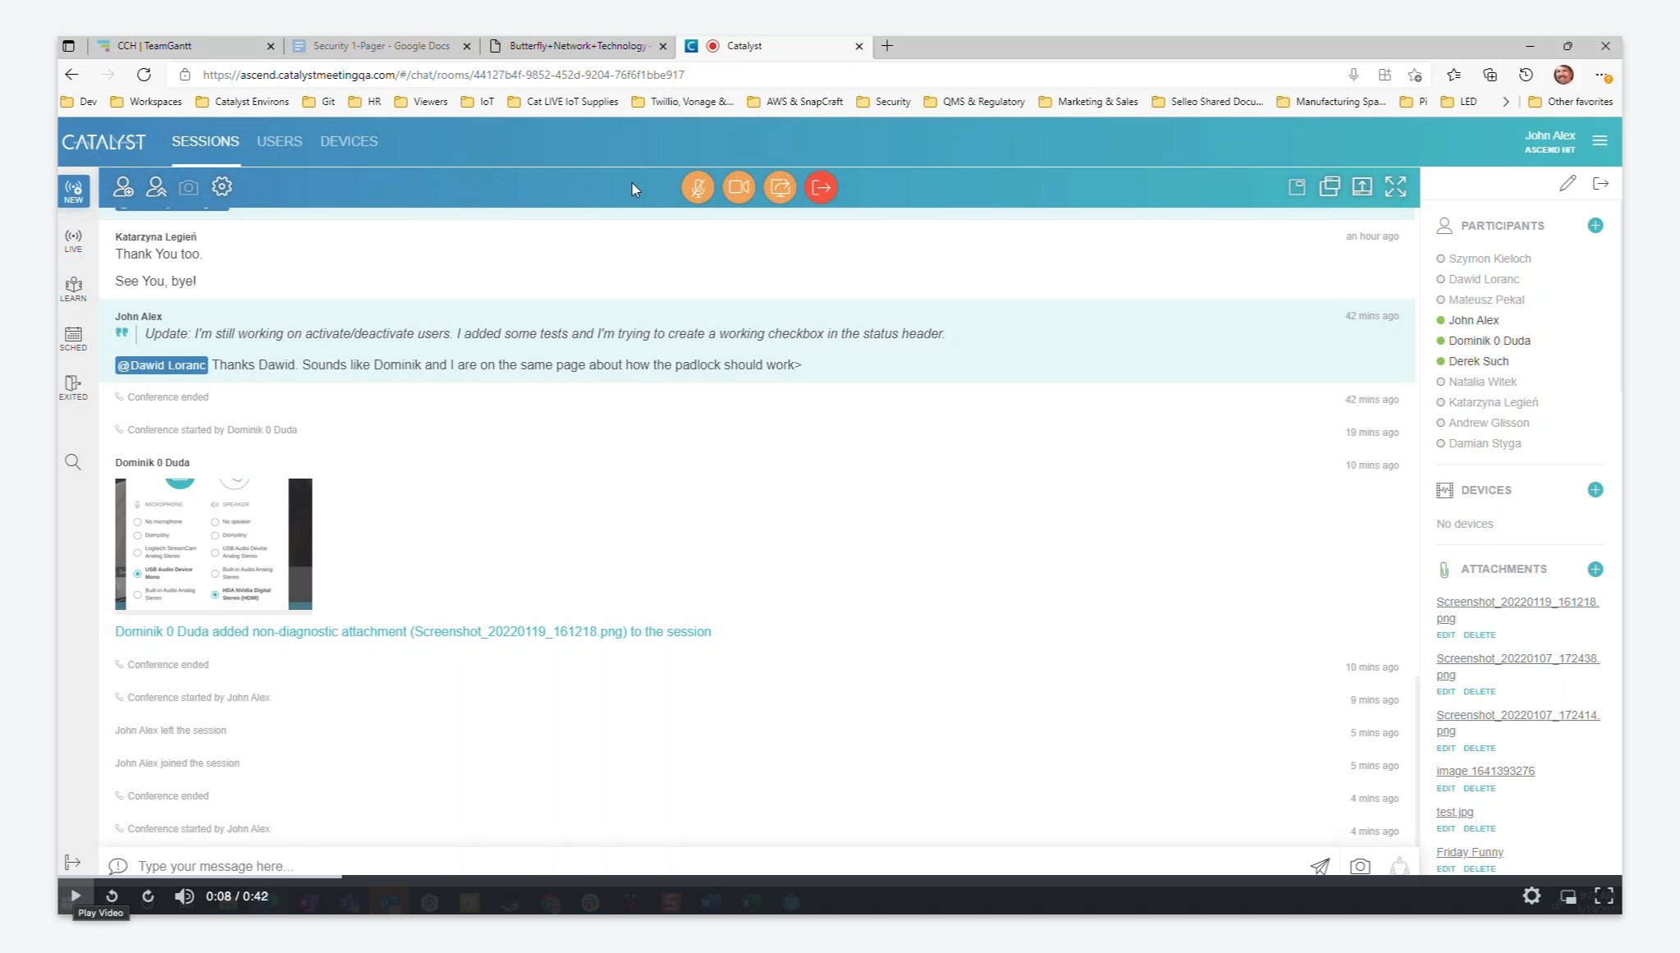Viewport: 1680px width, 953px height.
Task: Click the orange screen share button
Action: point(780,187)
